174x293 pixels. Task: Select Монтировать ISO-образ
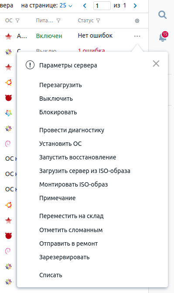pos(74,184)
